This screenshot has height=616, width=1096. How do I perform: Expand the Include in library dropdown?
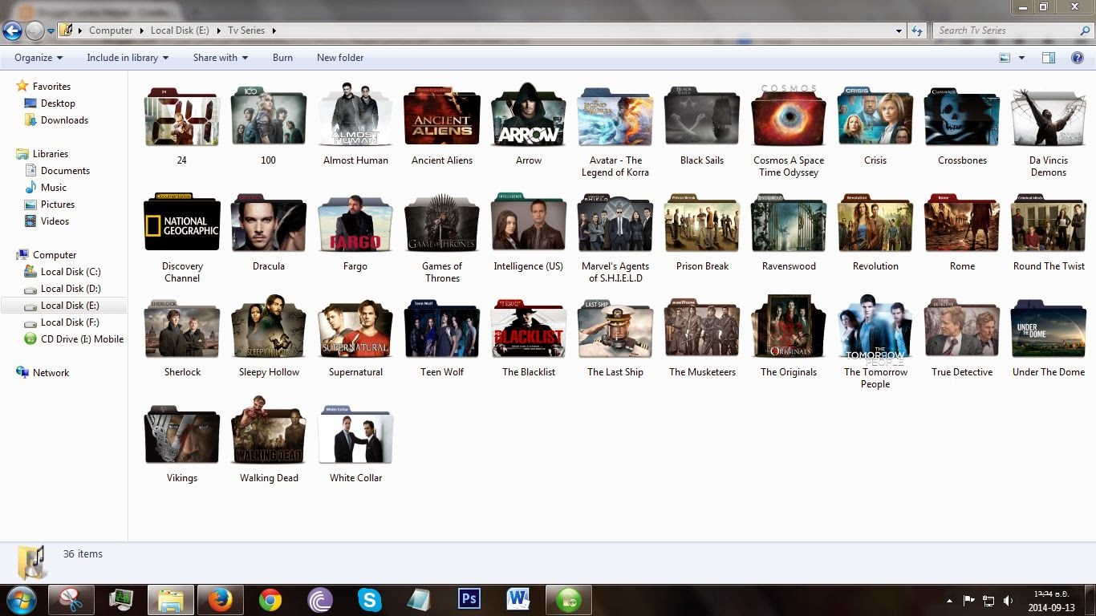[x=128, y=58]
